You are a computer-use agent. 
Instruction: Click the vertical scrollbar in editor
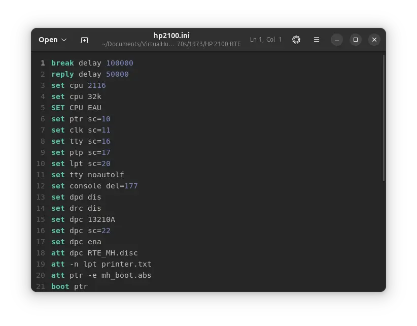point(384,118)
